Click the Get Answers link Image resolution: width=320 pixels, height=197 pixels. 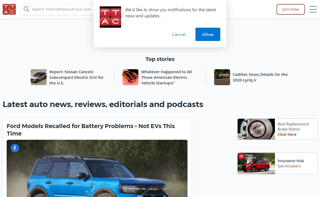click(x=289, y=166)
